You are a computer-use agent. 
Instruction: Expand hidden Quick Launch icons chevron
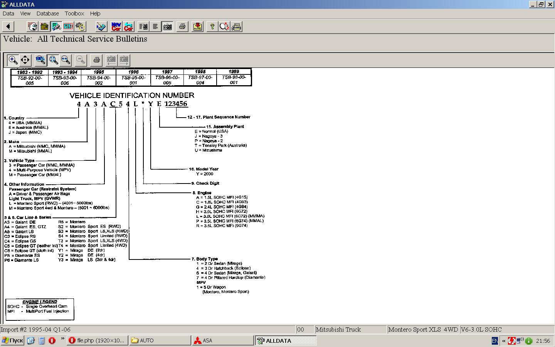[63, 339]
